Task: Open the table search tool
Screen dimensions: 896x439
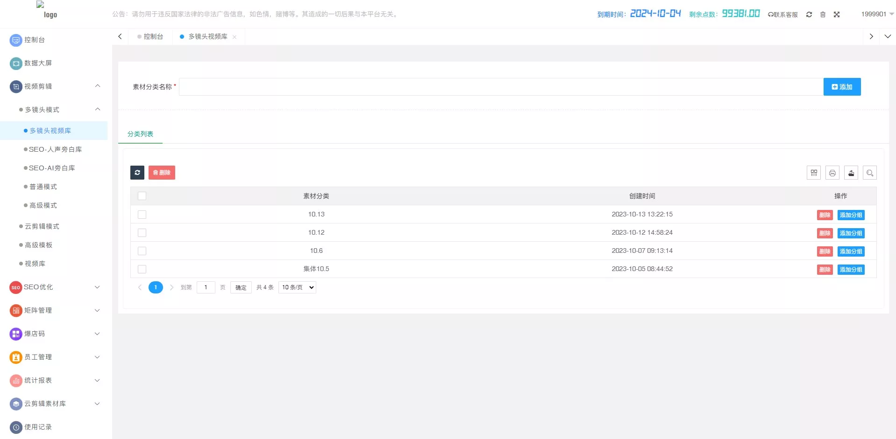Action: [x=869, y=173]
